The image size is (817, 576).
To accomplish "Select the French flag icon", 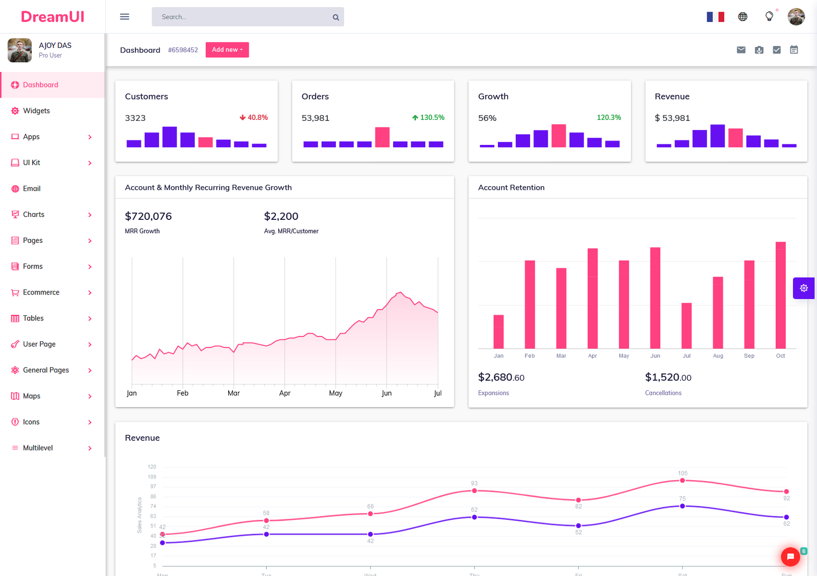I will [x=715, y=17].
